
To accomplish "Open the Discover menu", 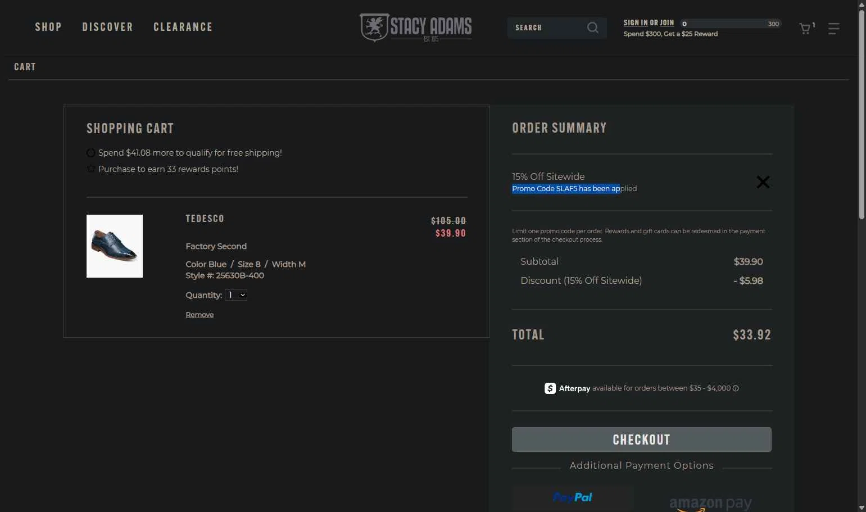I will pos(107,27).
